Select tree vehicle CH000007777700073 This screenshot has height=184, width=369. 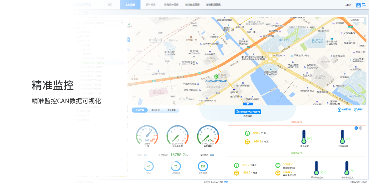coord(94,63)
